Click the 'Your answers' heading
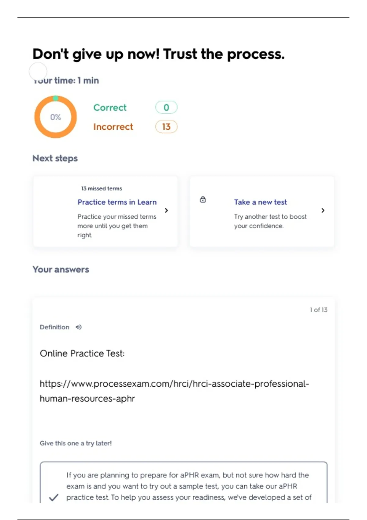Image resolution: width=367 pixels, height=520 pixels. [x=61, y=269]
